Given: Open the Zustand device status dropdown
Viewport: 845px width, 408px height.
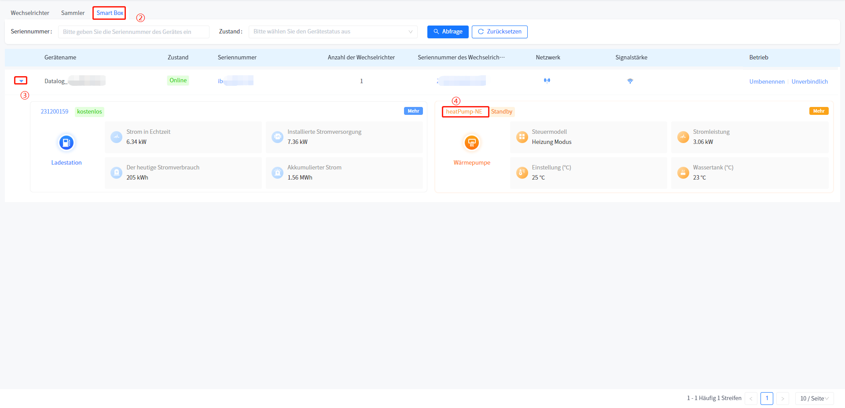Looking at the screenshot, I should click(x=333, y=32).
